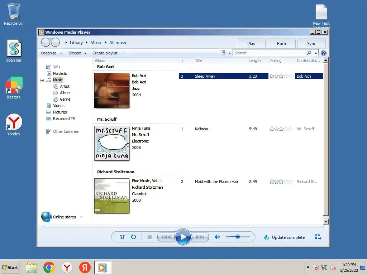Image resolution: width=367 pixels, height=275 pixels.
Task: Open the Stream menu
Action: 77,53
